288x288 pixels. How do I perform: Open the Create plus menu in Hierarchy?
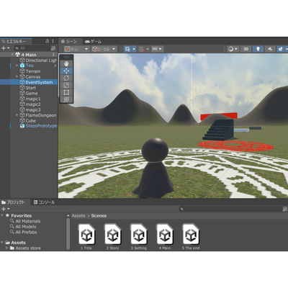coord(5,48)
